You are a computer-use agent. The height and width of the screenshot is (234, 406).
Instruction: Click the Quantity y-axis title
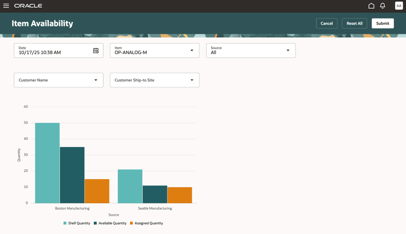coord(19,155)
